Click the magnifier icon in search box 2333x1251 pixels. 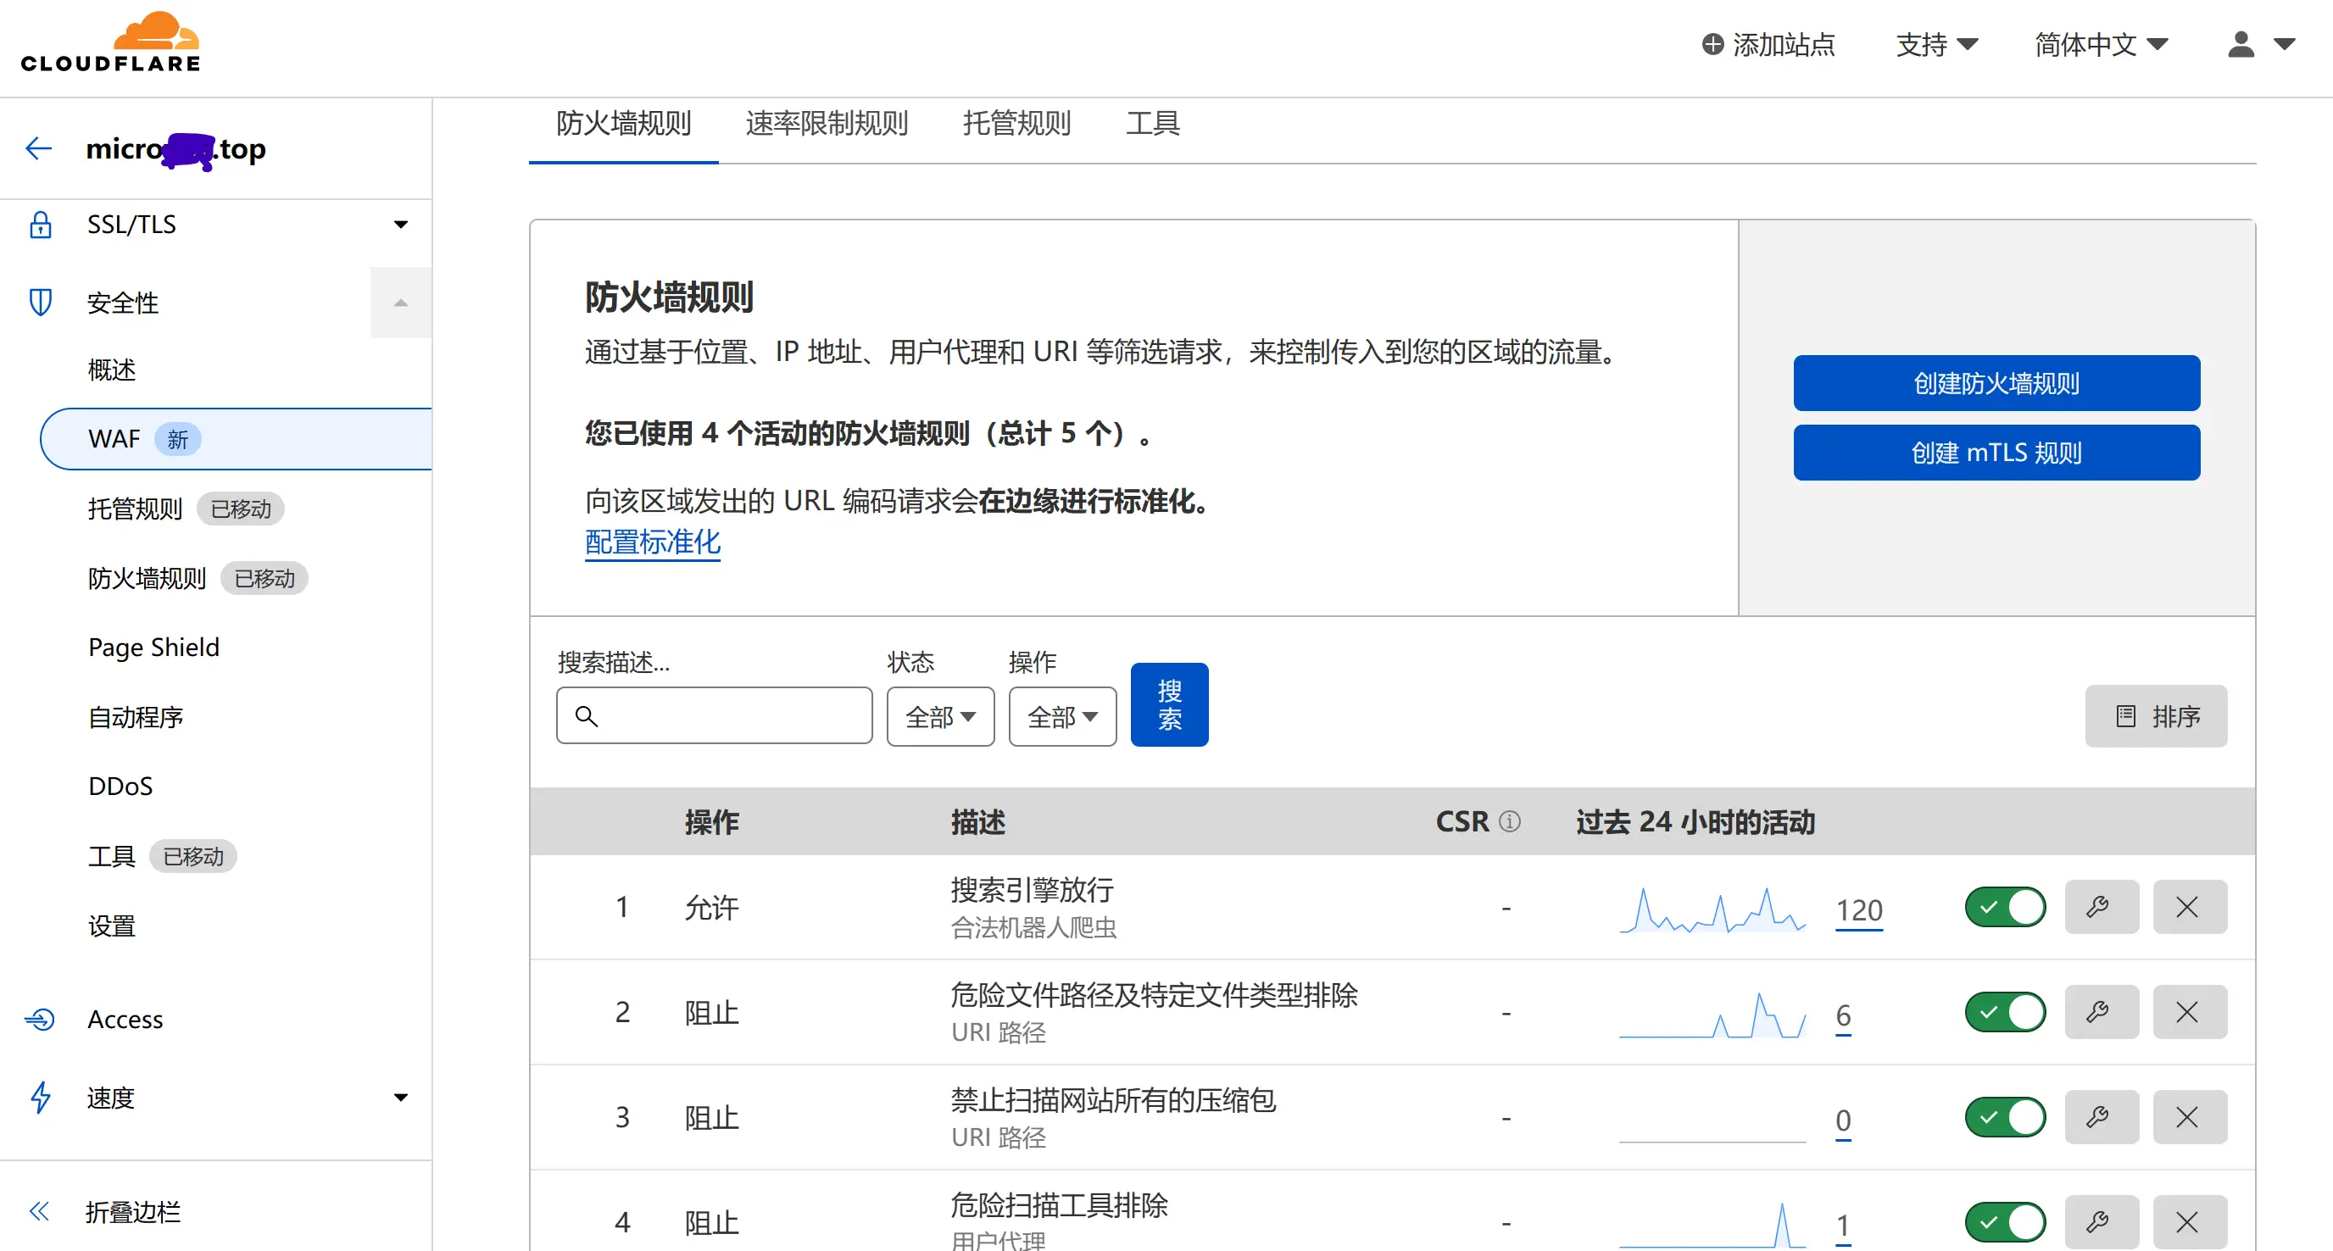tap(586, 716)
